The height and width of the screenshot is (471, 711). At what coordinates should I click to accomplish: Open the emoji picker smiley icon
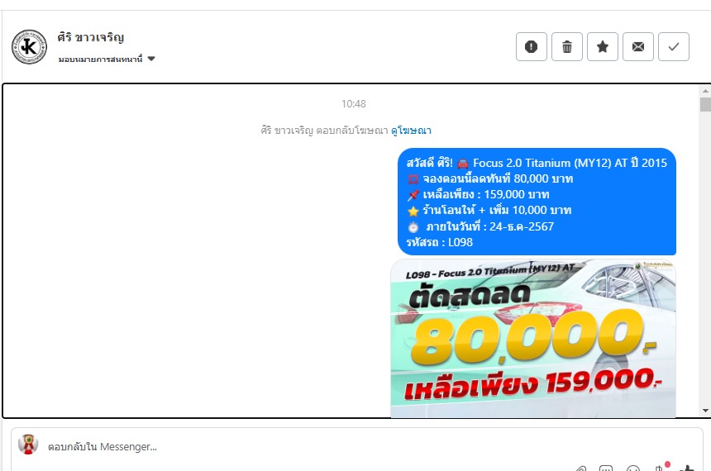(x=633, y=469)
